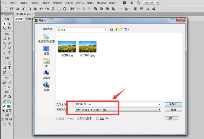Go to 桌面 in the places sidebar

pyautogui.click(x=46, y=50)
